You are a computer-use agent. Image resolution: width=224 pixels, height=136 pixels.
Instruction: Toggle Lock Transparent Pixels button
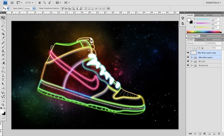(x=193, y=48)
